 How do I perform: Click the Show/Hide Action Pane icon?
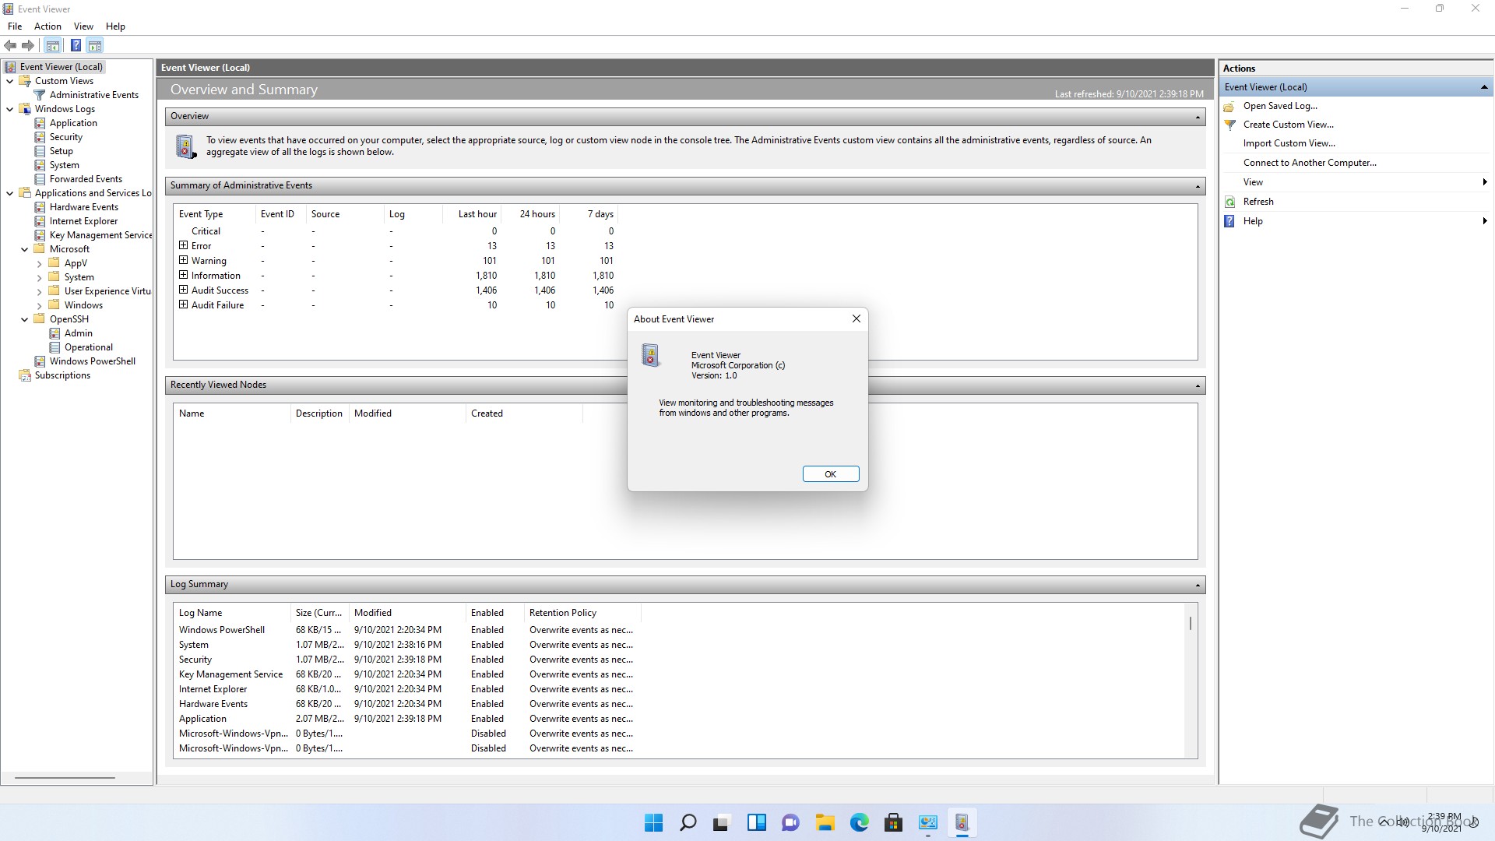(95, 46)
